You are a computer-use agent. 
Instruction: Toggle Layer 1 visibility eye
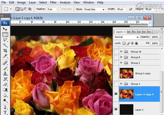116,109
